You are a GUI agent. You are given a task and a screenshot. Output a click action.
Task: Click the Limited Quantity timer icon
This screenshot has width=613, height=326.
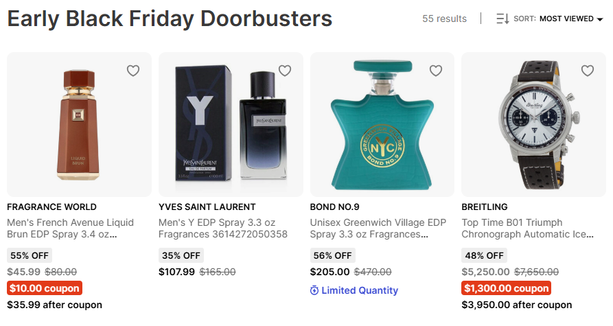click(x=314, y=290)
